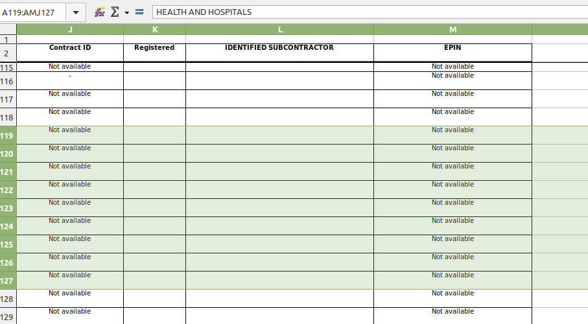
Task: Select column J header
Action: point(70,29)
